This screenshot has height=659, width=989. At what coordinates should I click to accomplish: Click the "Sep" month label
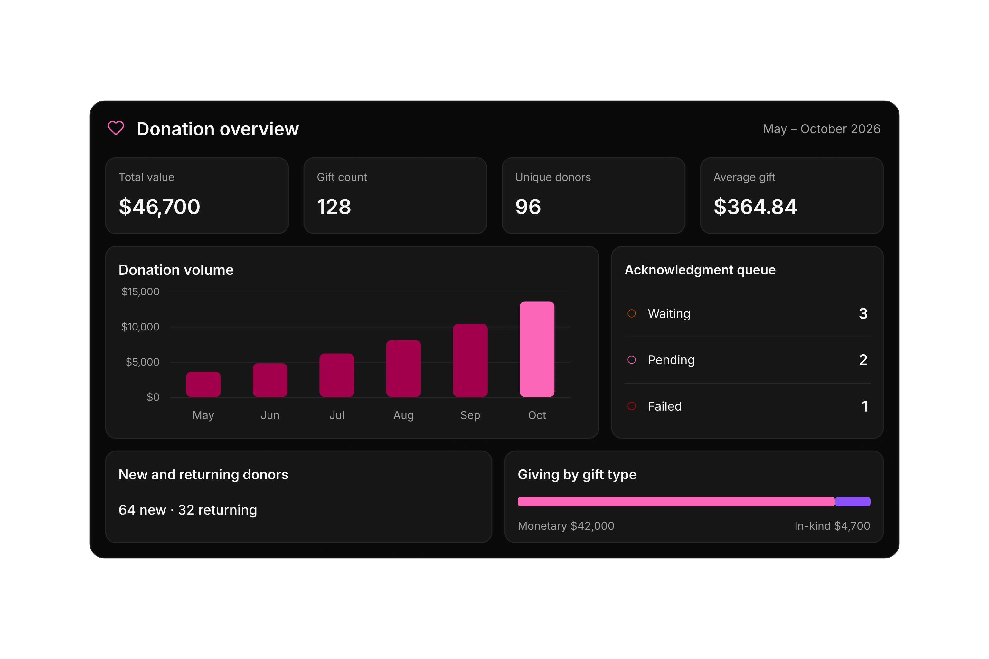[x=470, y=415]
